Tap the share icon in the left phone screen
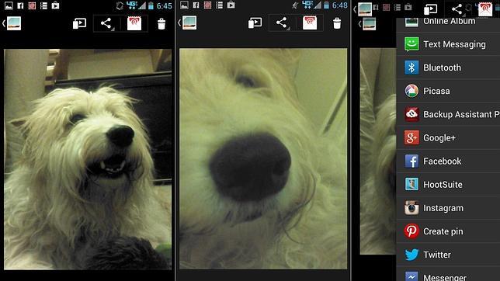 pos(106,23)
